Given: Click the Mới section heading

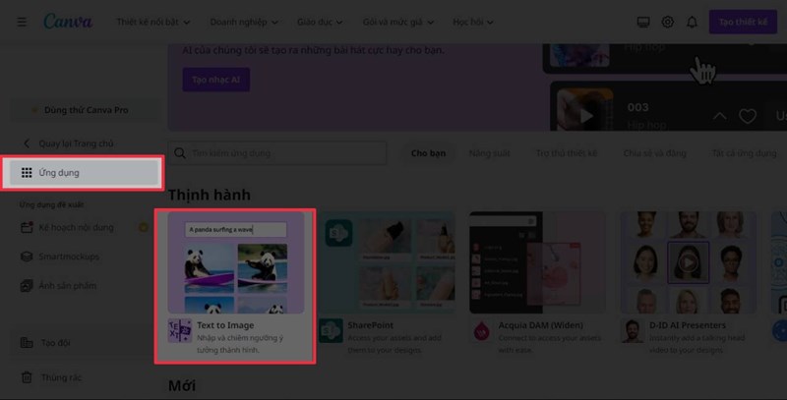Looking at the screenshot, I should [x=182, y=386].
